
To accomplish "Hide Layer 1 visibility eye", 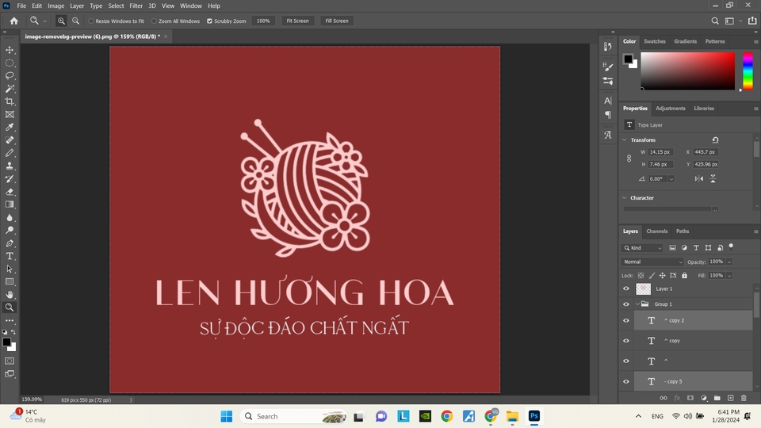I will click(x=626, y=289).
